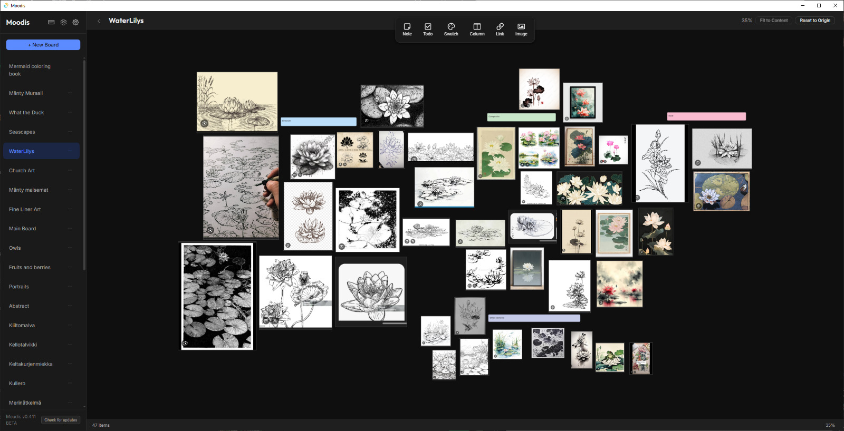Insert a Link from the toolbar
Viewport: 844px width, 431px height.
pos(500,30)
